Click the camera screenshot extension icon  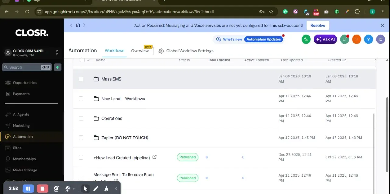pyautogui.click(x=326, y=12)
